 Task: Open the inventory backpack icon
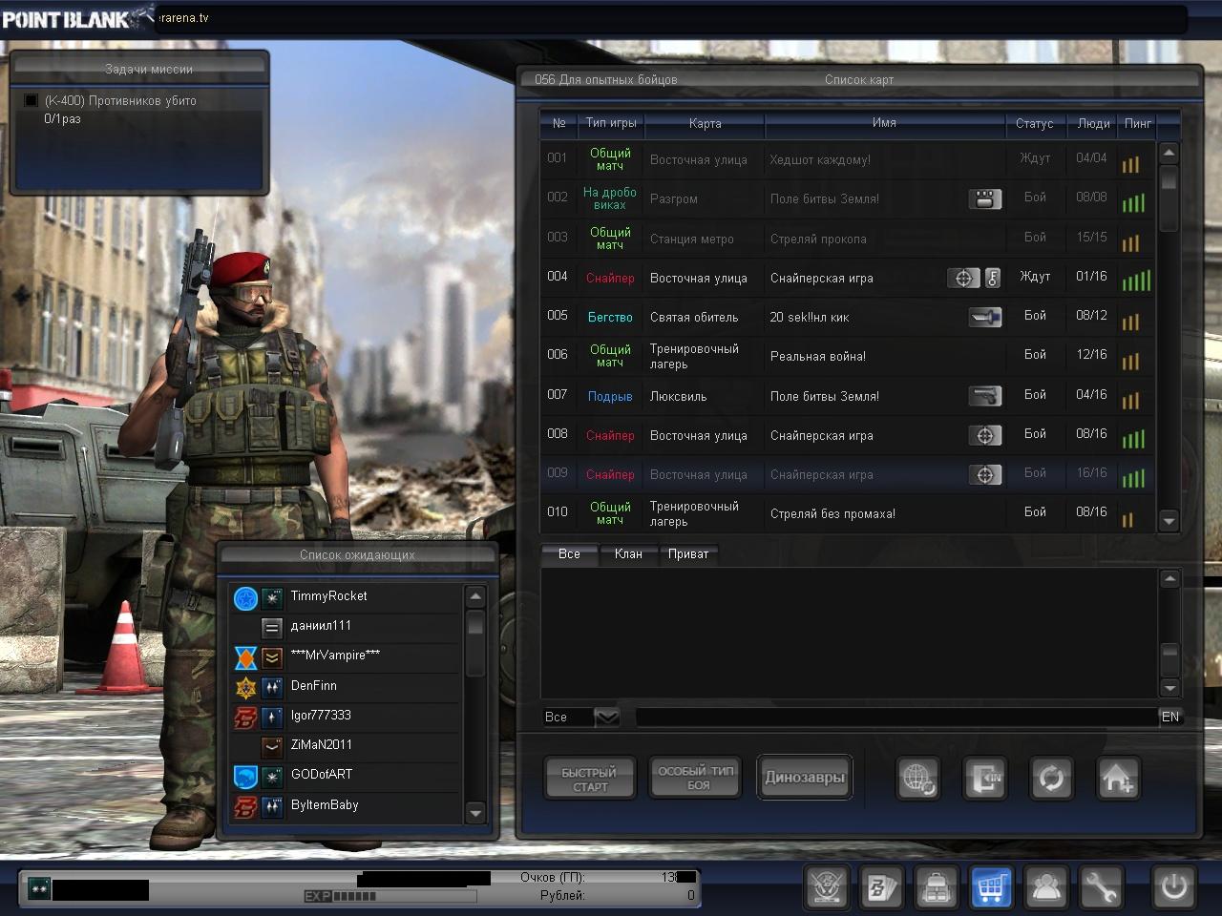pyautogui.click(x=936, y=887)
